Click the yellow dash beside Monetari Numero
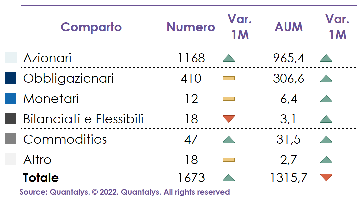Screen dimensions: 360x198 tap(228, 99)
